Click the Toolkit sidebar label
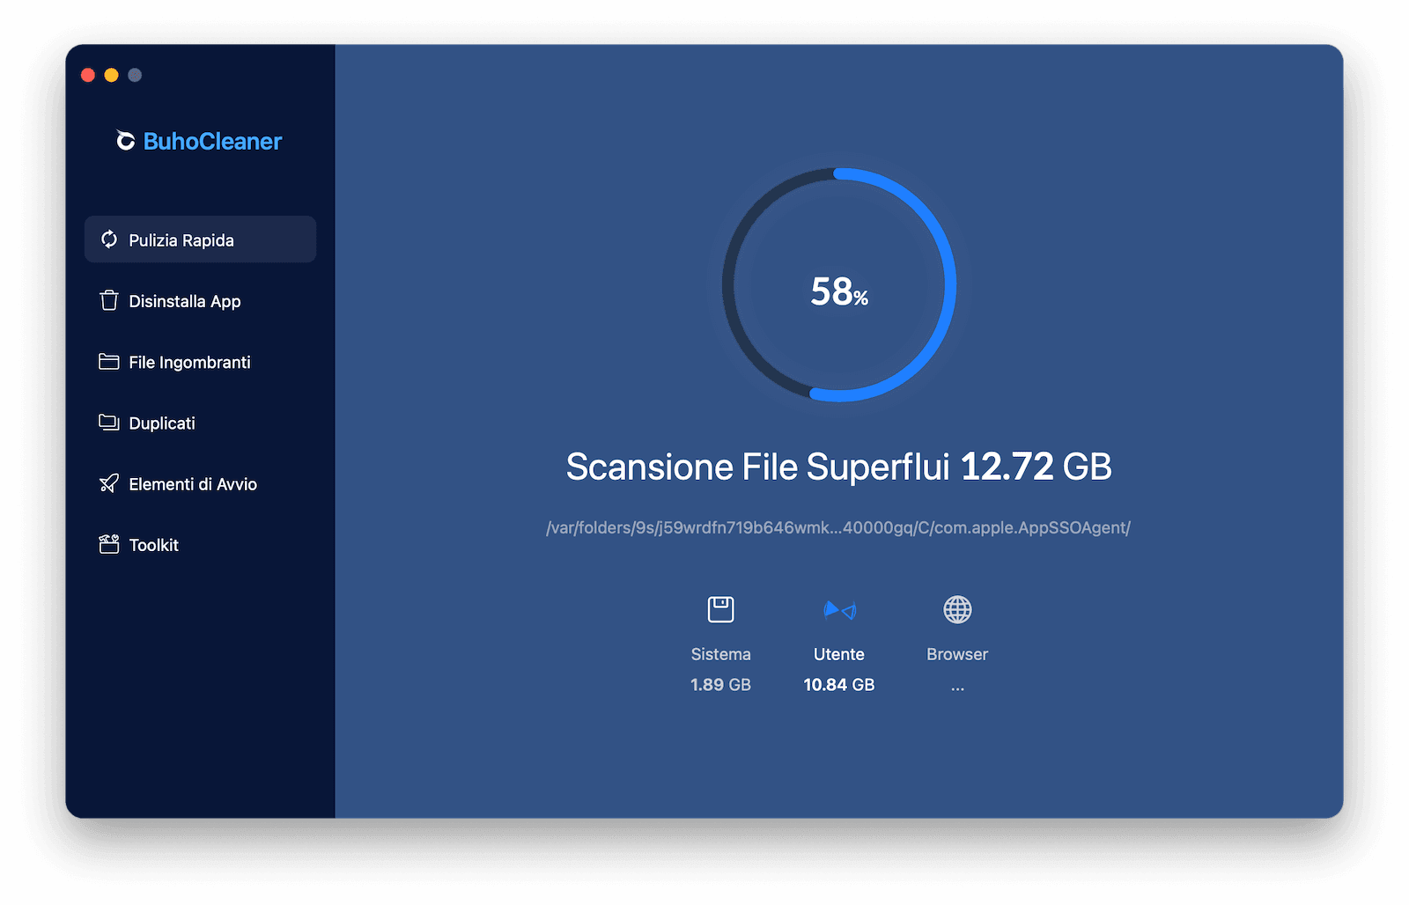This screenshot has width=1409, height=905. (x=155, y=544)
